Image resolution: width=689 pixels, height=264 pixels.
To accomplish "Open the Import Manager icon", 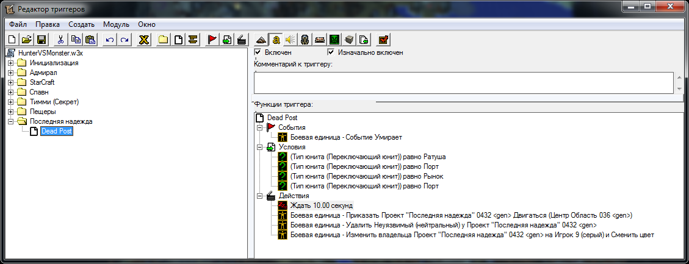I will pos(363,40).
